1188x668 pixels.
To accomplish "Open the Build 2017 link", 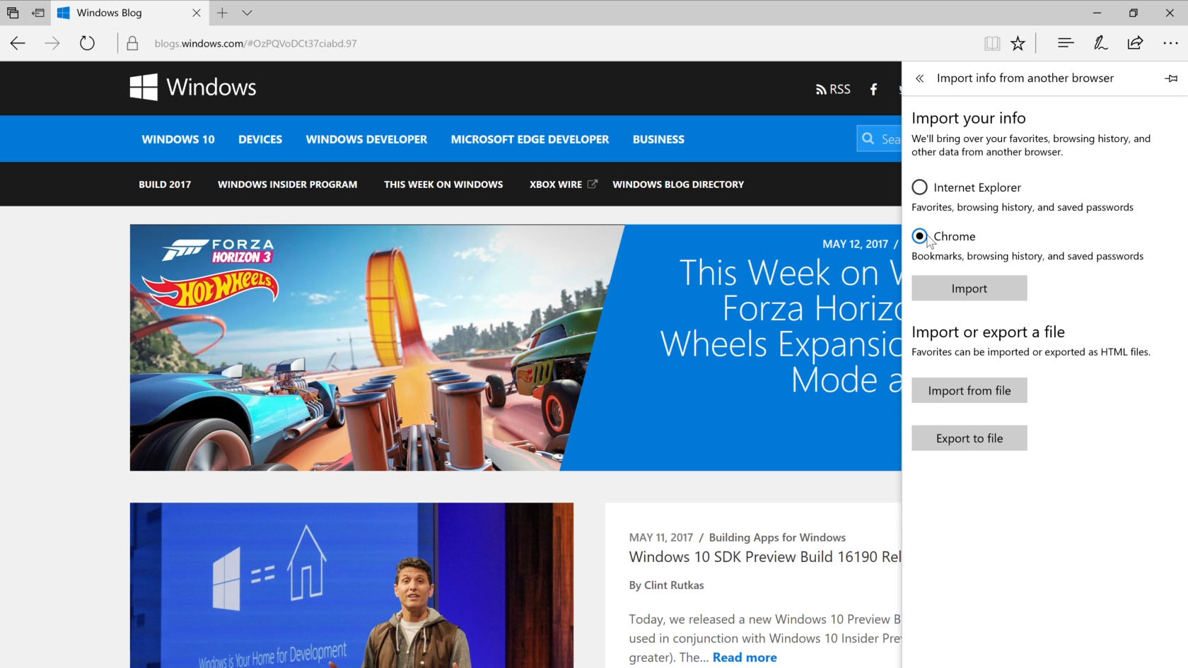I will [165, 184].
